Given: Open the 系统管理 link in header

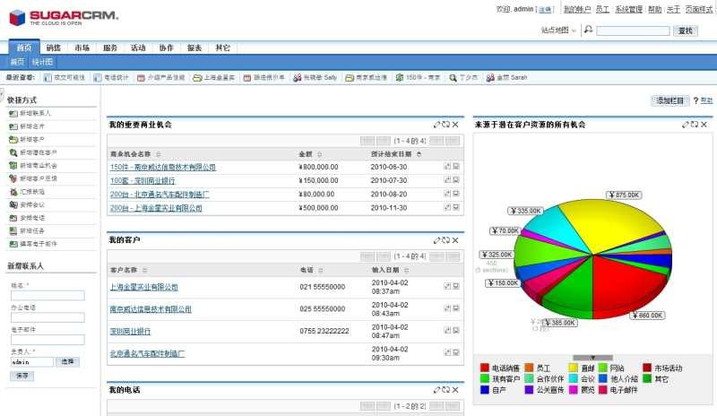Looking at the screenshot, I should pyautogui.click(x=629, y=9).
